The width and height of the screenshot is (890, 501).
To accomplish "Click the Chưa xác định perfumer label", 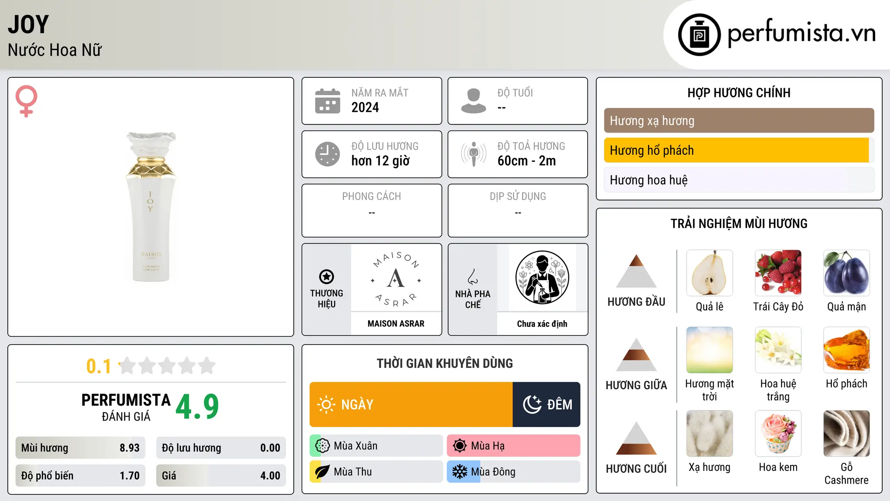I will (x=542, y=324).
